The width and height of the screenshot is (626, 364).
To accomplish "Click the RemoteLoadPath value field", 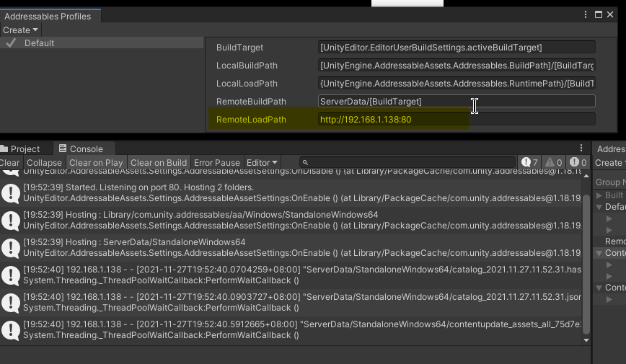I will pyautogui.click(x=457, y=119).
